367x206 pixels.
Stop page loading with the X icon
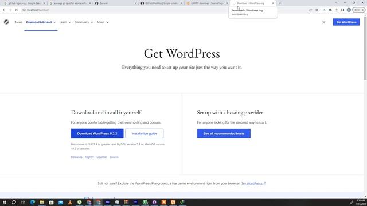pyautogui.click(x=17, y=10)
